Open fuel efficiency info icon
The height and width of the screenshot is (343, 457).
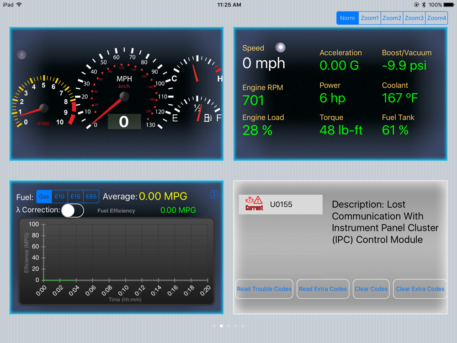tap(214, 194)
